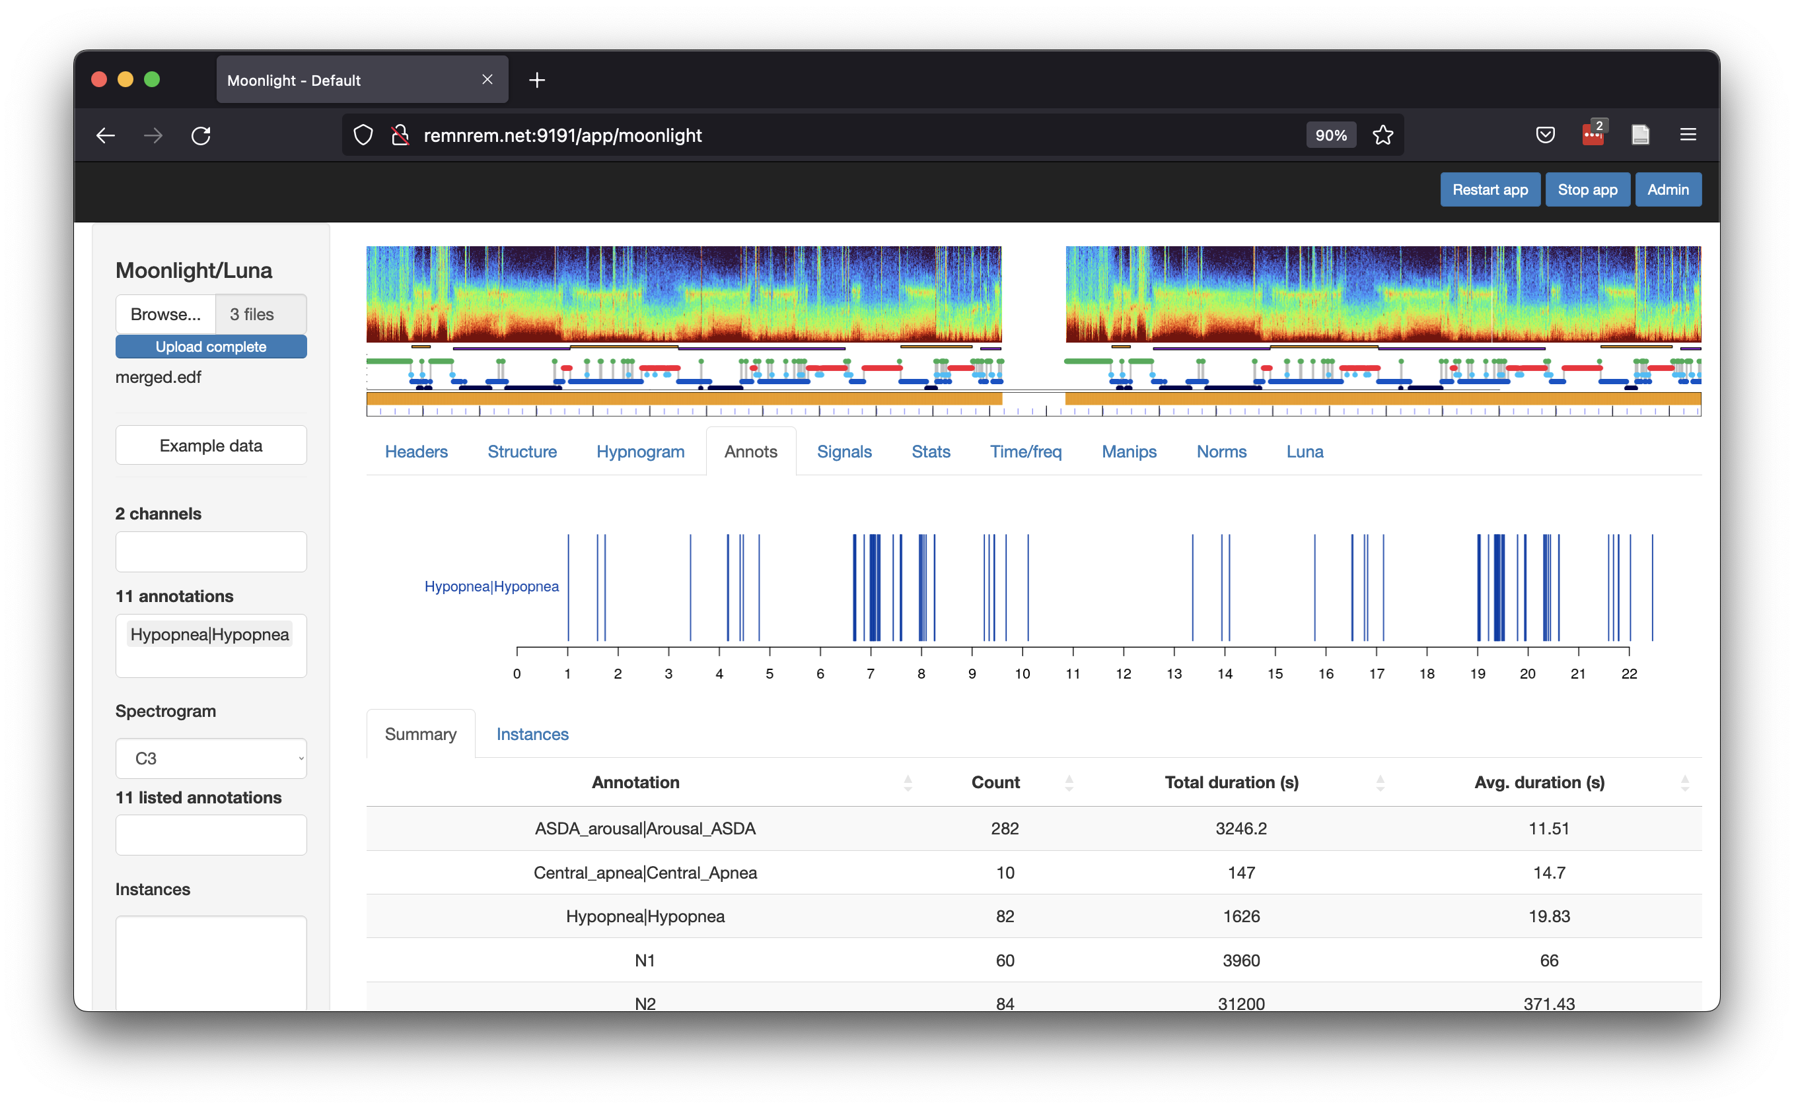This screenshot has width=1794, height=1109.
Task: Sort by the Avg. duration column arrows
Action: click(1684, 783)
